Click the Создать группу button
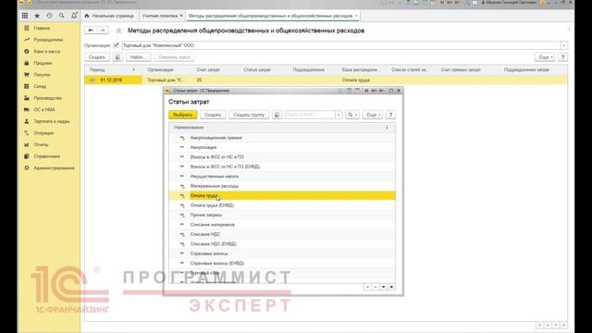 (x=249, y=115)
